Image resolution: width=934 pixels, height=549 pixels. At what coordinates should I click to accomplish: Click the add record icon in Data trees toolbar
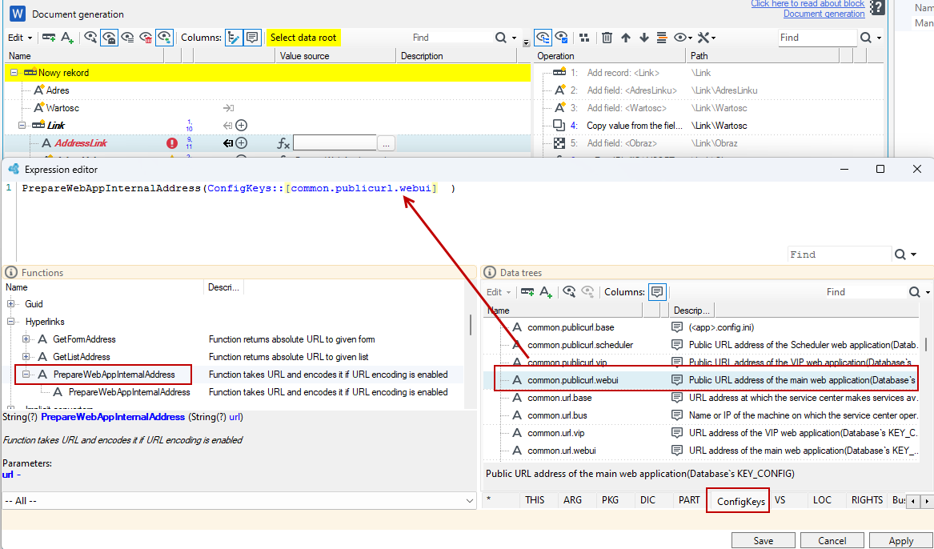tap(527, 292)
